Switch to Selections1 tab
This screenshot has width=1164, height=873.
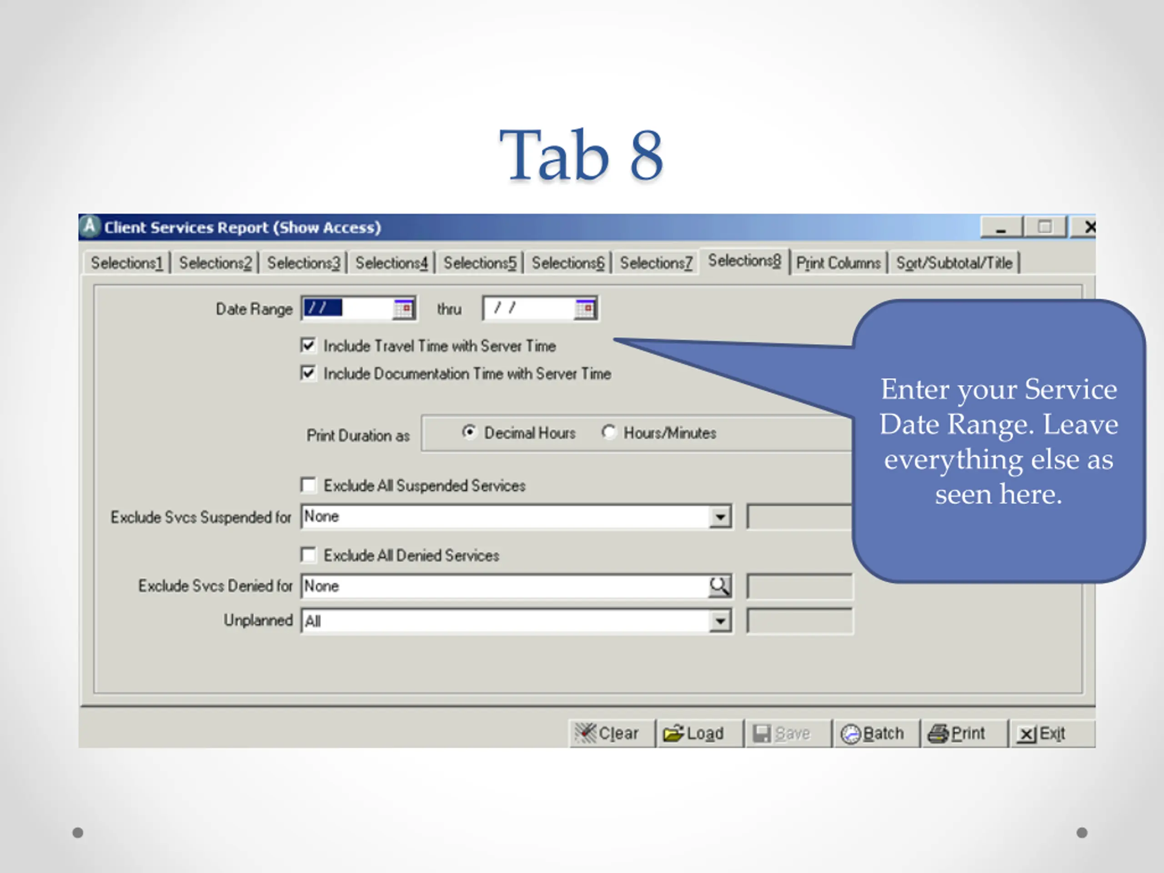click(x=126, y=263)
